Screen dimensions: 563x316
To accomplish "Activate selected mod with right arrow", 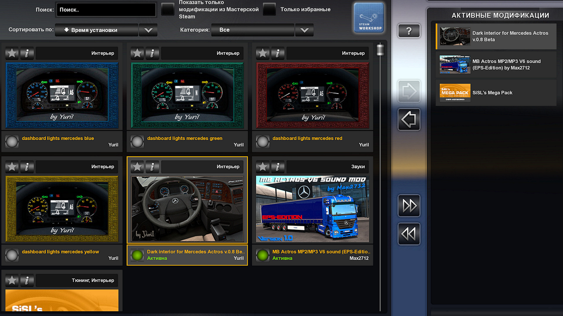I will click(409, 91).
